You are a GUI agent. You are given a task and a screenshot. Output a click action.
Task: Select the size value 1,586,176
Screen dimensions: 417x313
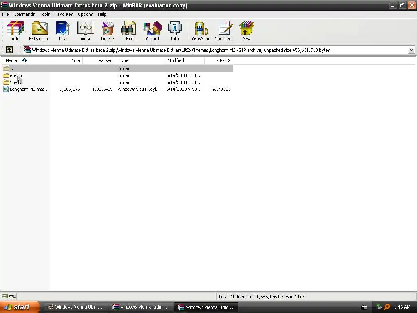click(x=70, y=89)
